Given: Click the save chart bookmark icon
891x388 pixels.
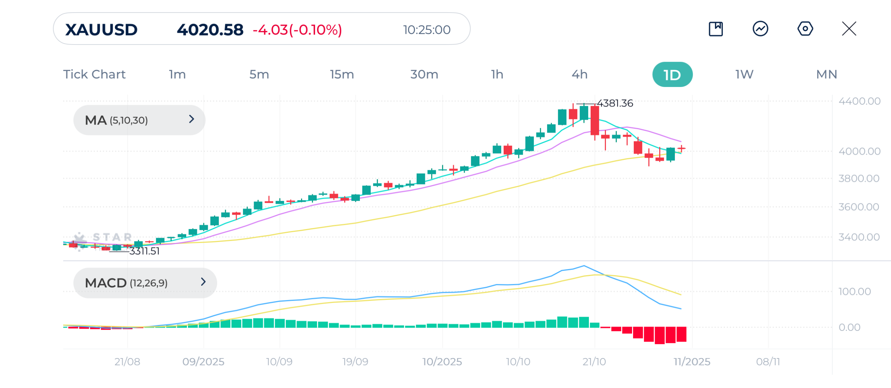Looking at the screenshot, I should [716, 29].
